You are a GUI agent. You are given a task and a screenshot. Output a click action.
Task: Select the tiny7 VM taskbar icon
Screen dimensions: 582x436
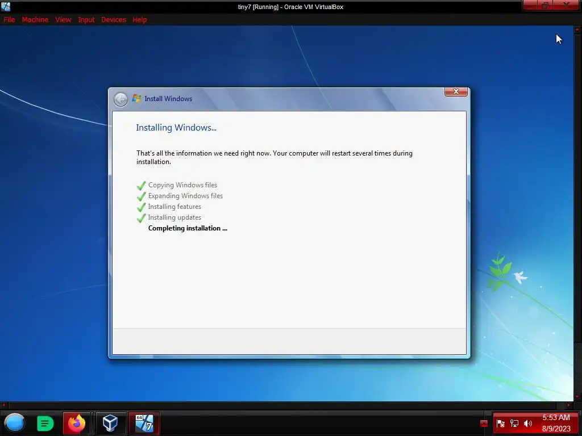coord(144,423)
